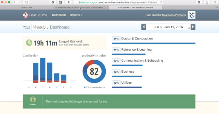
Task: Open the Utilities category
Action: (126, 82)
